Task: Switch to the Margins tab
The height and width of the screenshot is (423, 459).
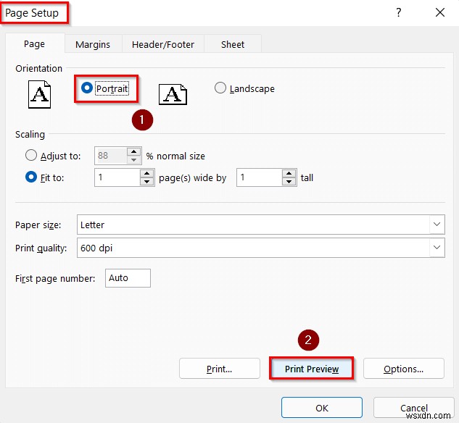Action: (x=93, y=44)
